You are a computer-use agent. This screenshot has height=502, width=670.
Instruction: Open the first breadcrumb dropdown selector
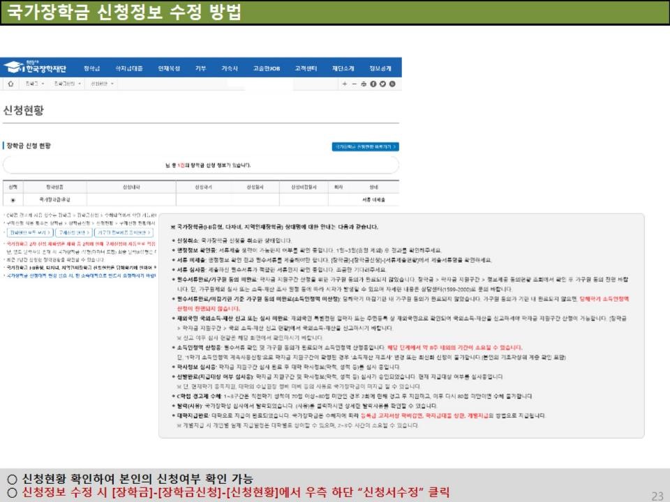click(x=35, y=84)
